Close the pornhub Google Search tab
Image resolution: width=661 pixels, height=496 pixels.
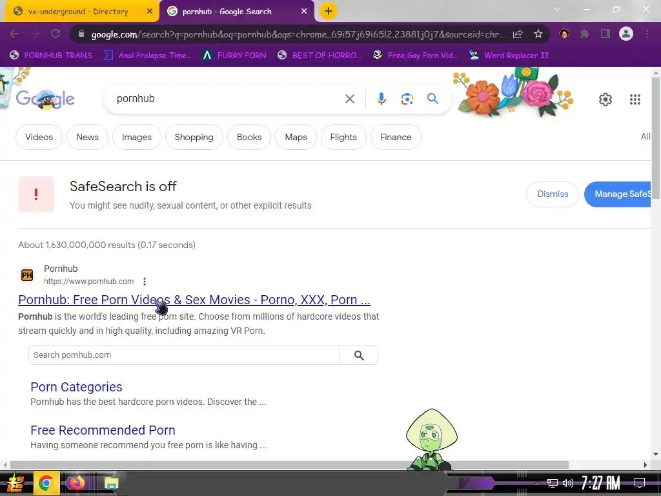303,12
